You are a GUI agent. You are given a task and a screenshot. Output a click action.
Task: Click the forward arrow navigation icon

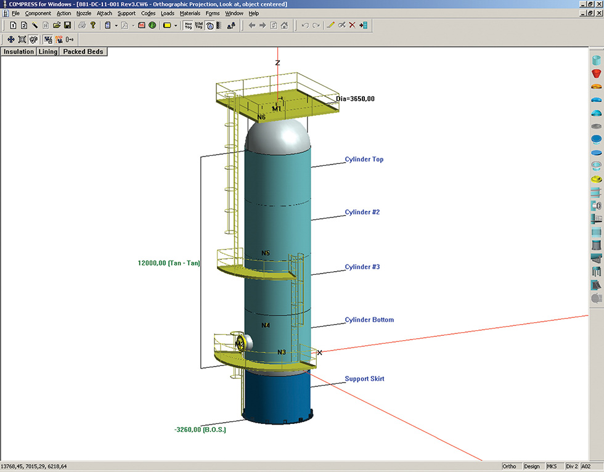pos(263,25)
